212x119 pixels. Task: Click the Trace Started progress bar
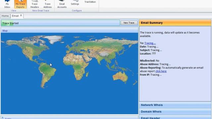pos(60,23)
